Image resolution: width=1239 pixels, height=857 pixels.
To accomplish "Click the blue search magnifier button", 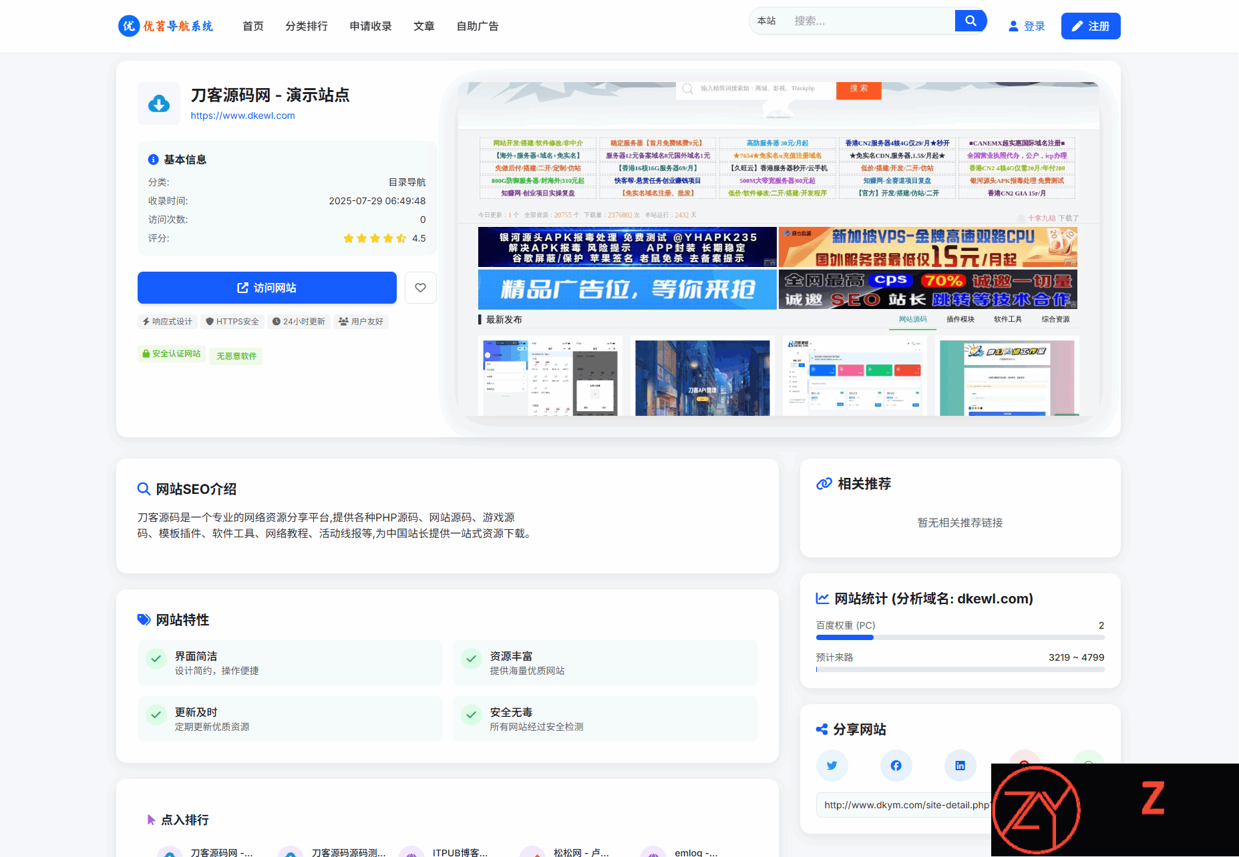I will [x=970, y=21].
